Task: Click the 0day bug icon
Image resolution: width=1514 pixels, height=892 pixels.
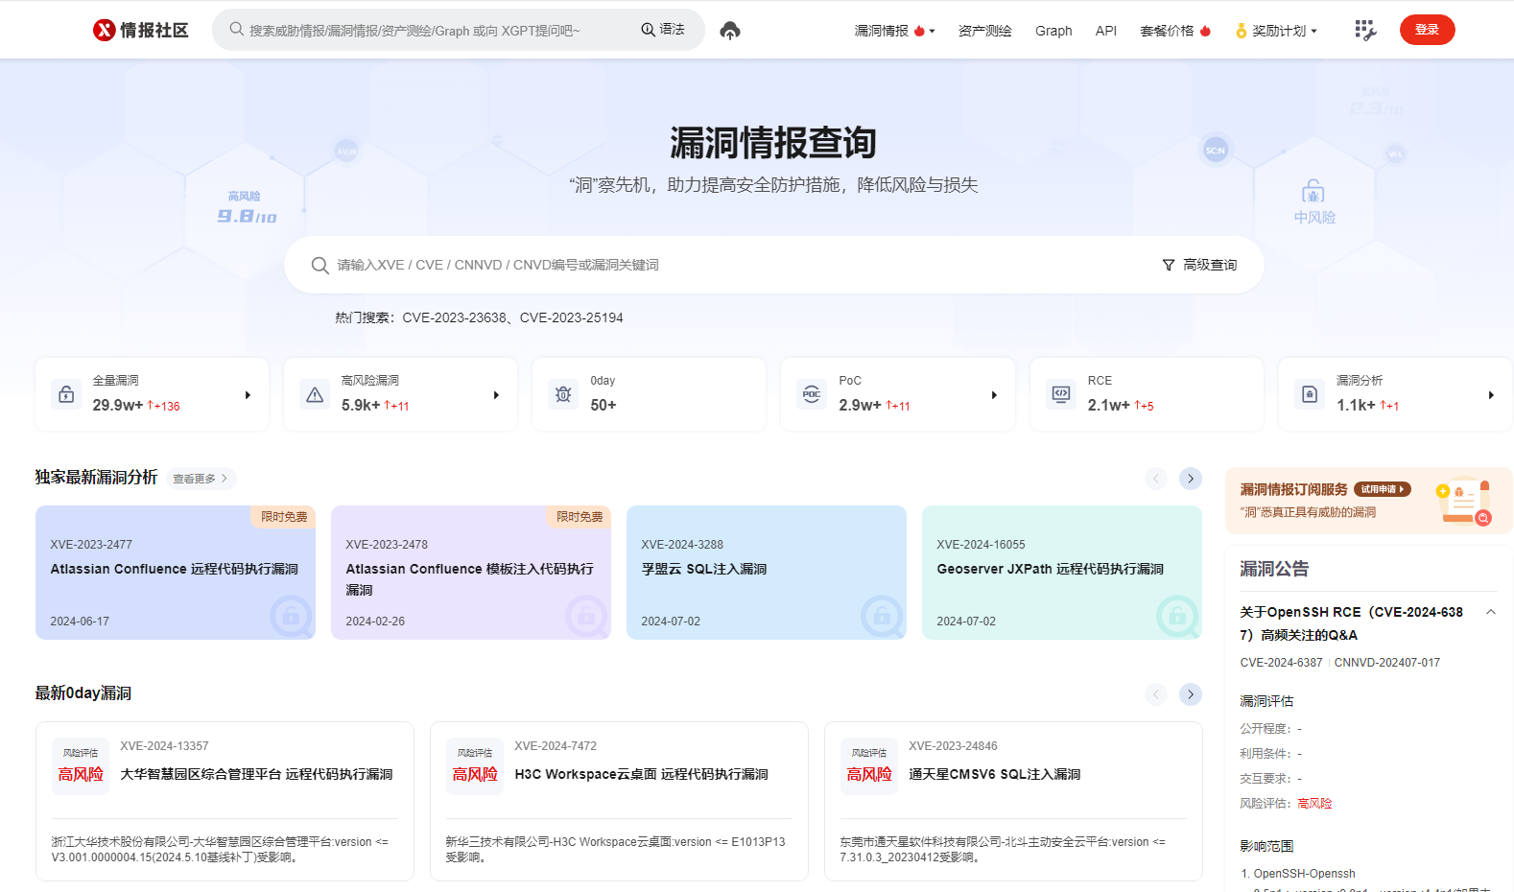Action: point(563,394)
